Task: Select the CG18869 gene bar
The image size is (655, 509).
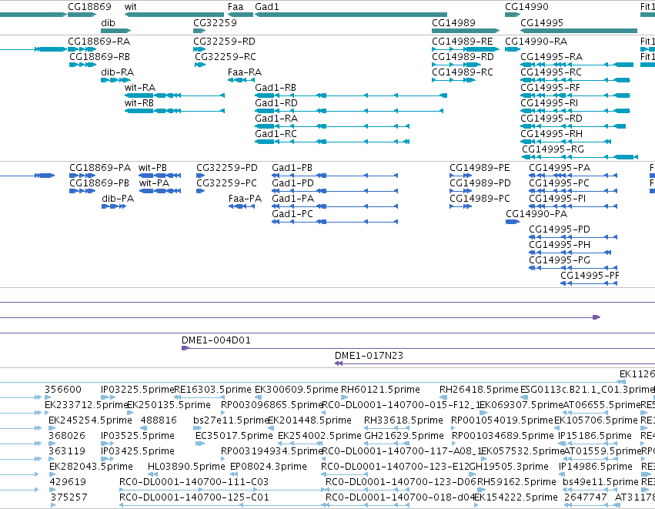Action: (x=82, y=15)
